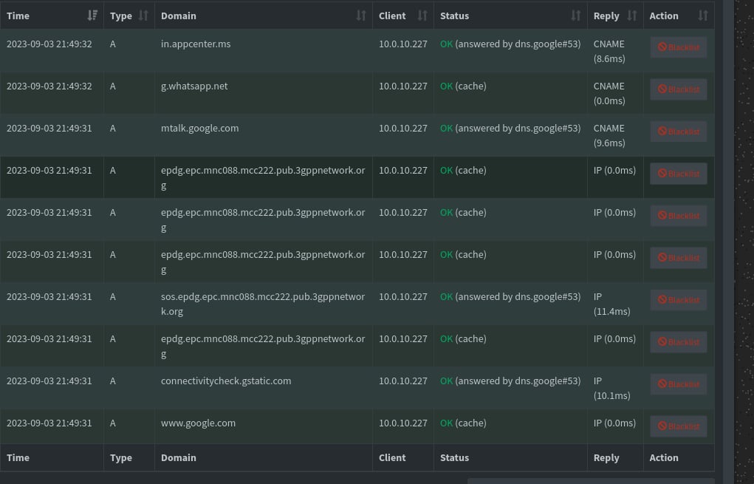Image resolution: width=754 pixels, height=484 pixels.
Task: Click the sort arrows beside Type header
Action: coord(143,16)
